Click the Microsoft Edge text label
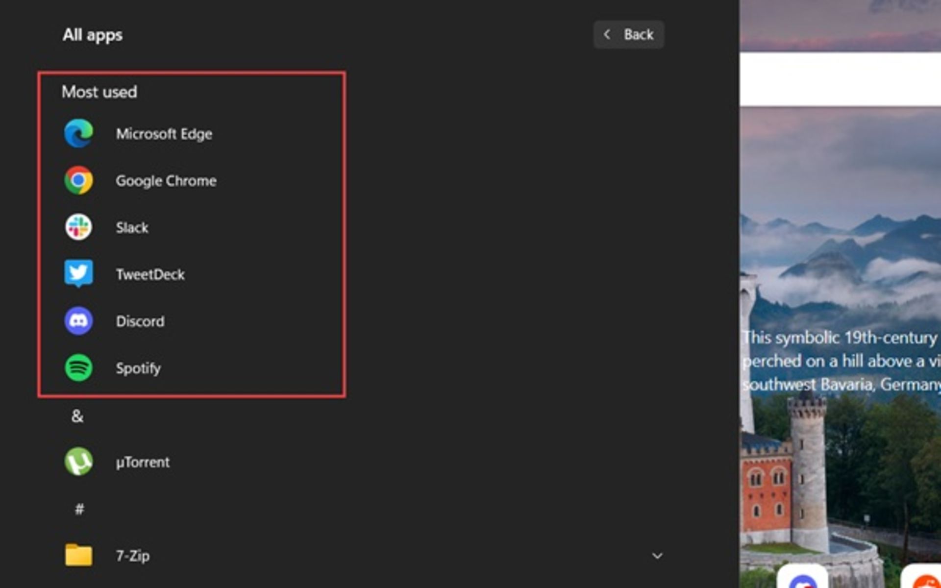The height and width of the screenshot is (588, 941). (164, 134)
